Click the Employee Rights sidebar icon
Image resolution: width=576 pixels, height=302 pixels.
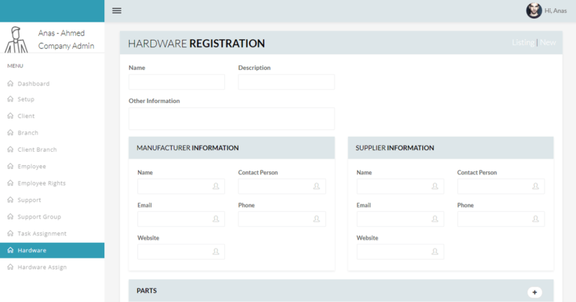(10, 183)
